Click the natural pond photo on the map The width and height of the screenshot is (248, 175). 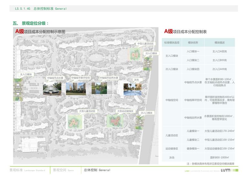(99, 88)
